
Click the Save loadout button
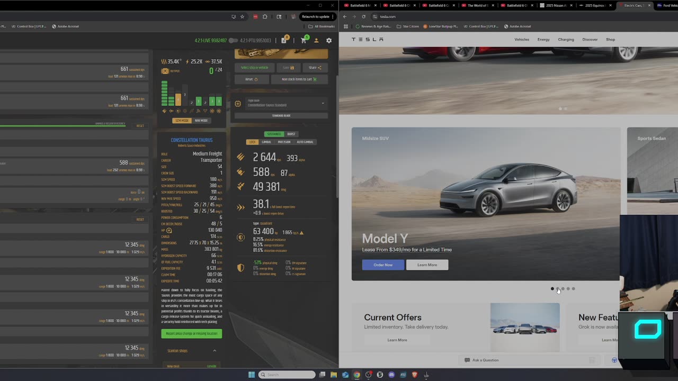(288, 68)
